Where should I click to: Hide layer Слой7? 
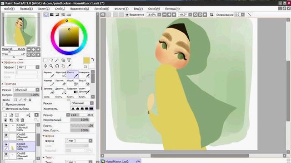click(6, 125)
